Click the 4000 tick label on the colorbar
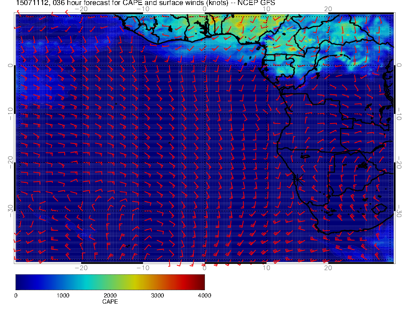406x314 pixels. coord(204,296)
